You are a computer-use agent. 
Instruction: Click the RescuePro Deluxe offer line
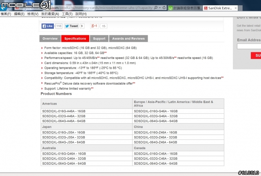pos(90,83)
